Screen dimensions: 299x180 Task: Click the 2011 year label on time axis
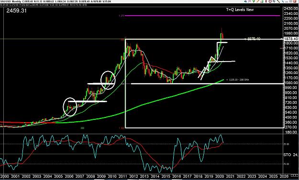tap(123, 176)
